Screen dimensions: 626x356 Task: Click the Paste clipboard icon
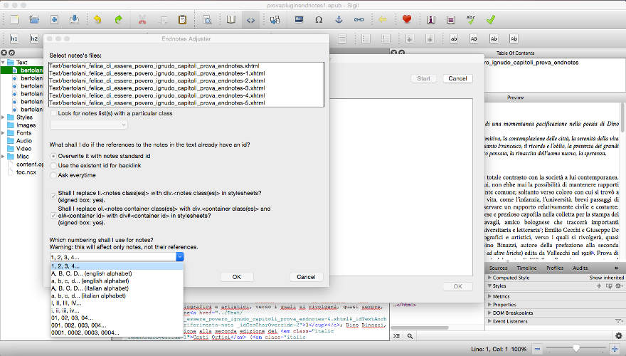click(x=182, y=19)
